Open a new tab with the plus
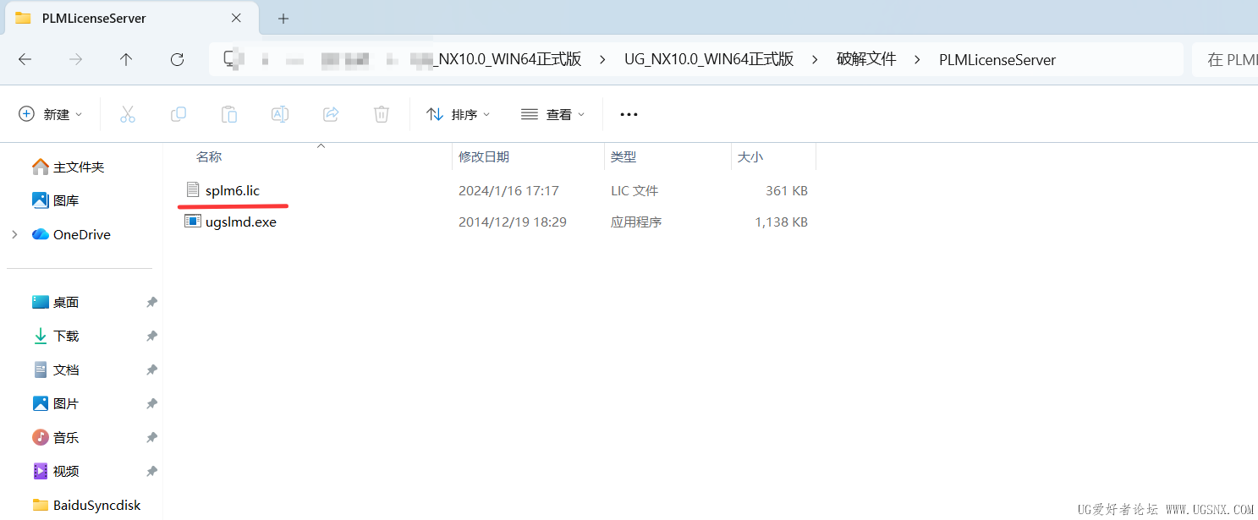The width and height of the screenshot is (1258, 520). click(x=283, y=18)
